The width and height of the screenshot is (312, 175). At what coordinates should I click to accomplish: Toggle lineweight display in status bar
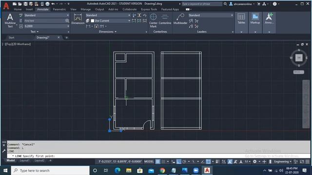click(217, 162)
